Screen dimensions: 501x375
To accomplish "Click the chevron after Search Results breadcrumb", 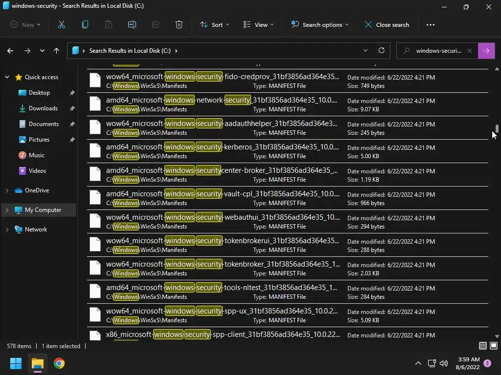I will (x=176, y=51).
